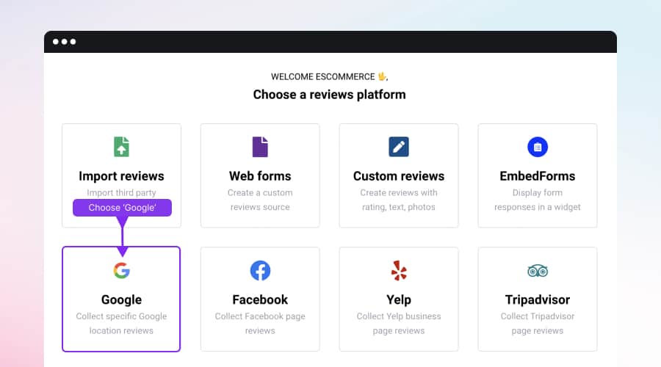This screenshot has height=367, width=661.
Task: Click the Facebook logo icon
Action: coord(260,271)
